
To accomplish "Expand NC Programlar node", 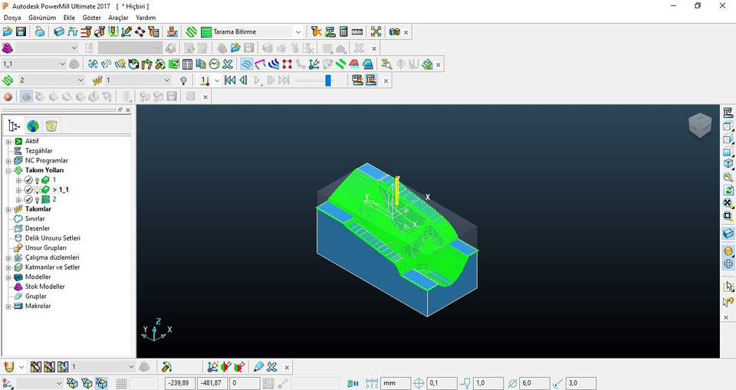I will coord(8,160).
